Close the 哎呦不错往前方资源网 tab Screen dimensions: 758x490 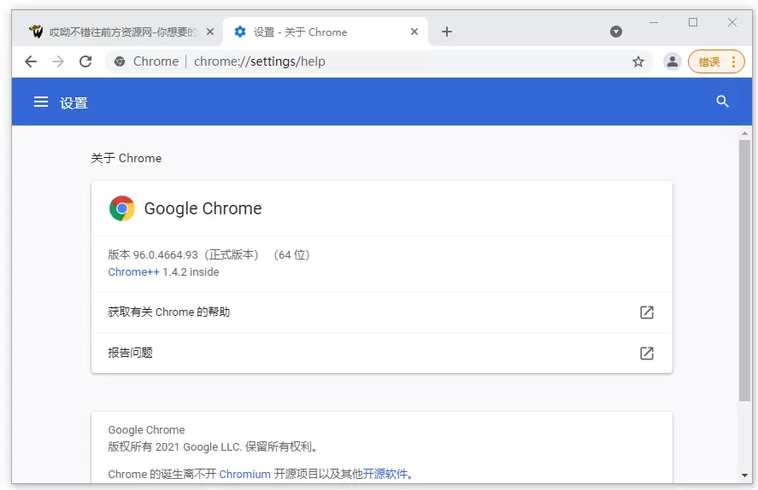(x=210, y=32)
